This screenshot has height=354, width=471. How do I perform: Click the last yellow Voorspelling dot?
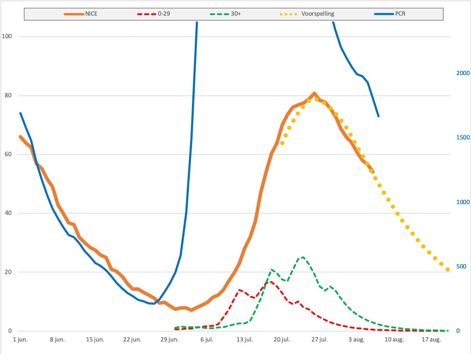point(448,269)
